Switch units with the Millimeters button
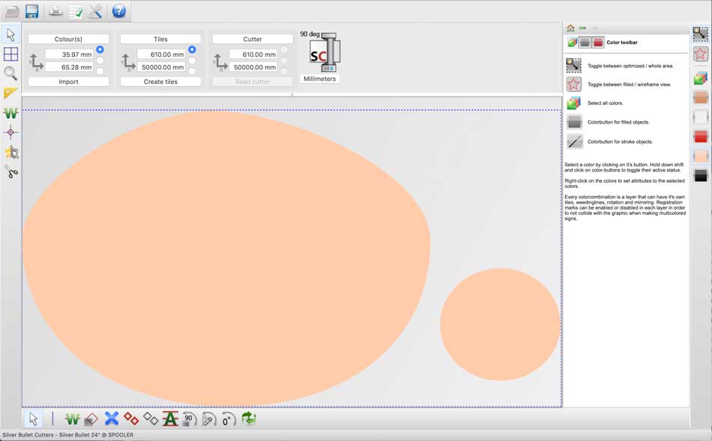 (320, 79)
